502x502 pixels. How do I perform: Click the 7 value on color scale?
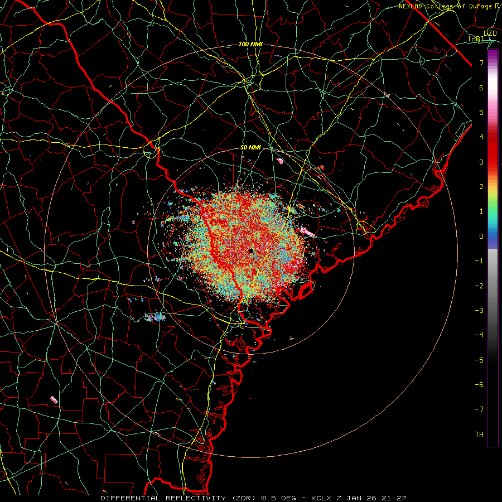481,62
